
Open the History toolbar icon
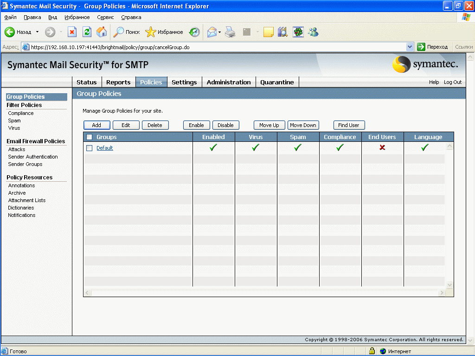click(194, 32)
